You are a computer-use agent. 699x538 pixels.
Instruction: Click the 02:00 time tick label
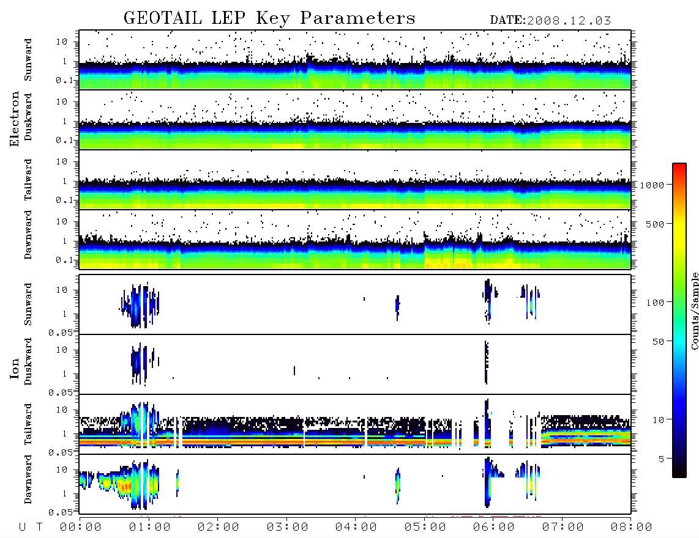click(219, 528)
